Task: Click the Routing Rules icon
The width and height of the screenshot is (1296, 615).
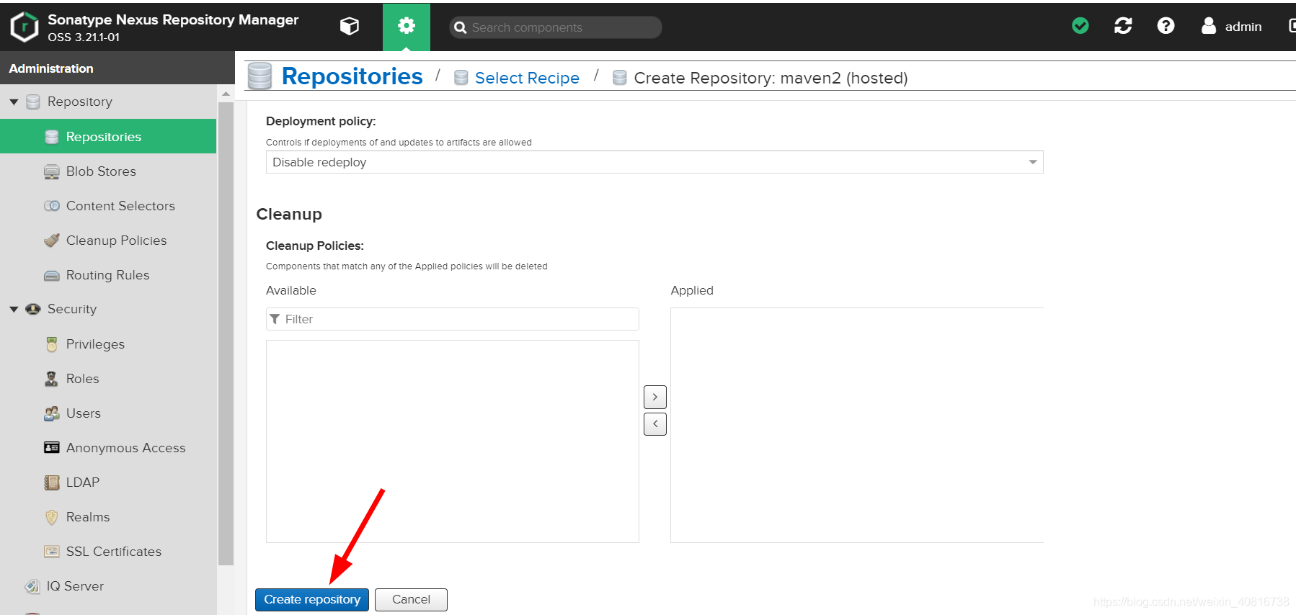Action: coord(52,275)
